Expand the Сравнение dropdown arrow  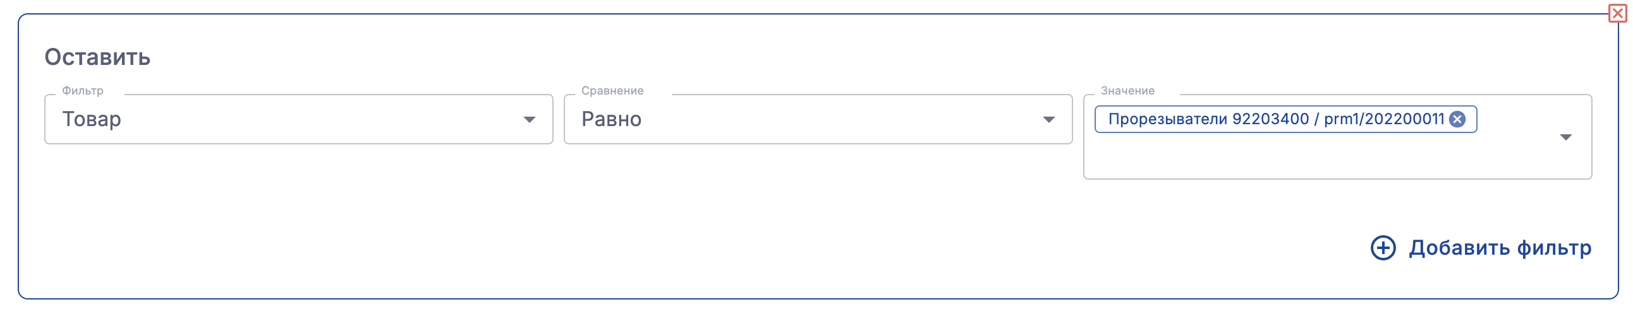tap(1048, 120)
